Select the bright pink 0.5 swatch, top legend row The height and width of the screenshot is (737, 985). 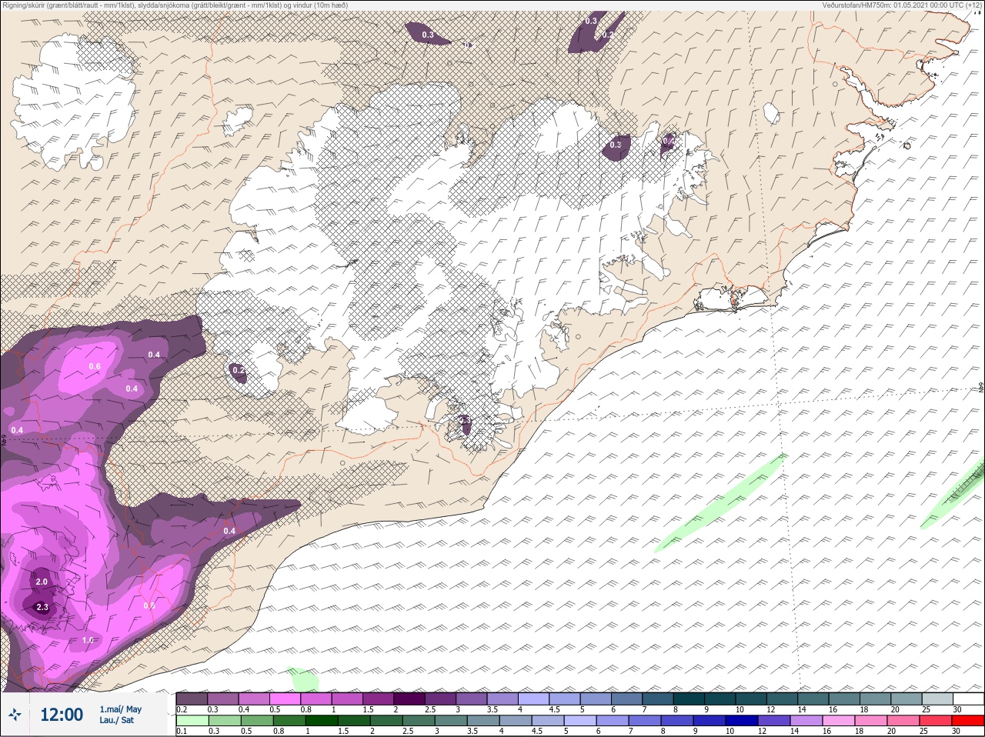[x=285, y=699]
